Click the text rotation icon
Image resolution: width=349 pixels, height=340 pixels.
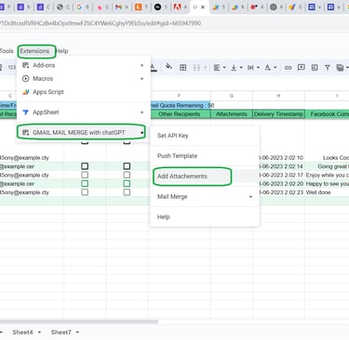point(268,67)
